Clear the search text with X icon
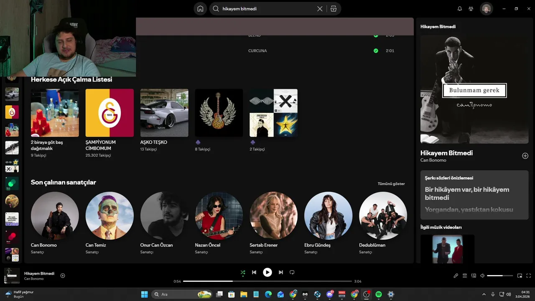Screen dimensions: 535x301 tap(320, 9)
